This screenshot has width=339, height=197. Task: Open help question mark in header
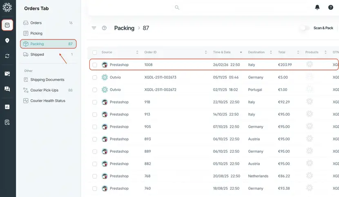pyautogui.click(x=330, y=7)
